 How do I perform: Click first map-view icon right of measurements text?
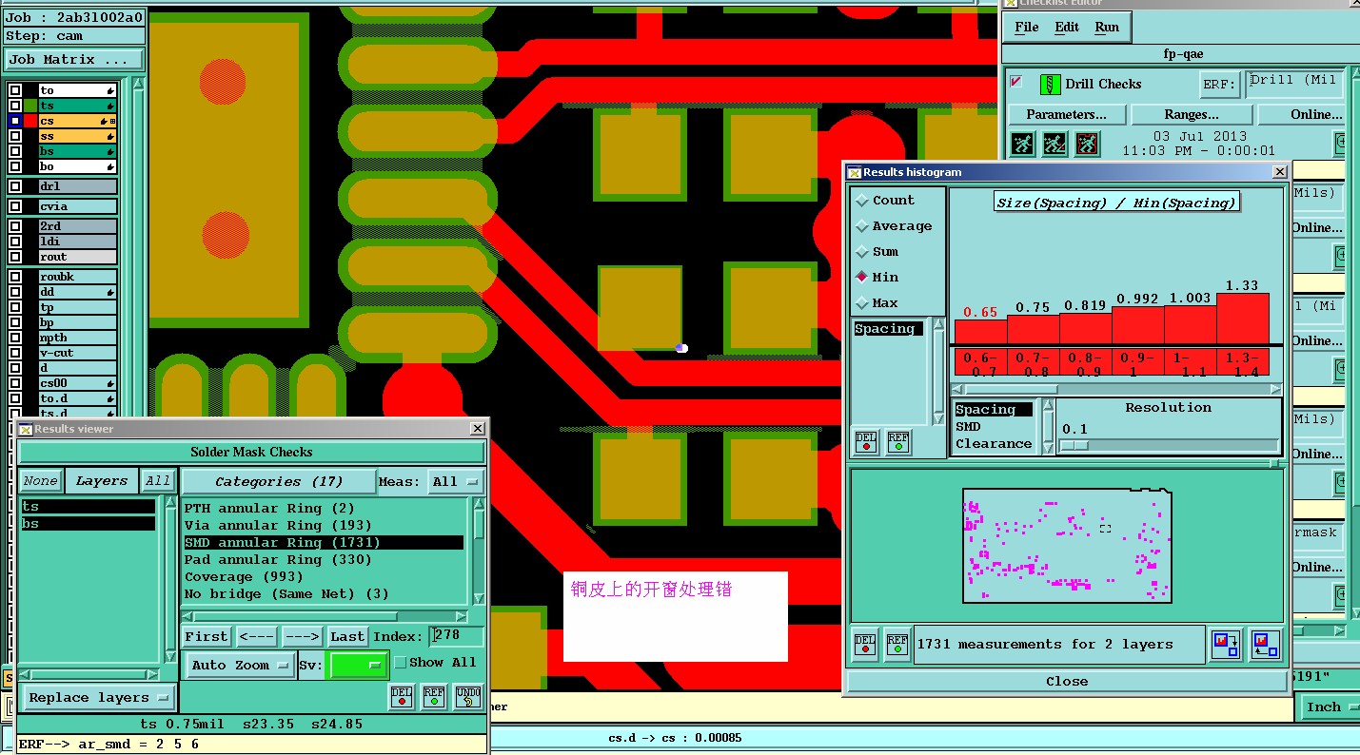click(x=1226, y=645)
